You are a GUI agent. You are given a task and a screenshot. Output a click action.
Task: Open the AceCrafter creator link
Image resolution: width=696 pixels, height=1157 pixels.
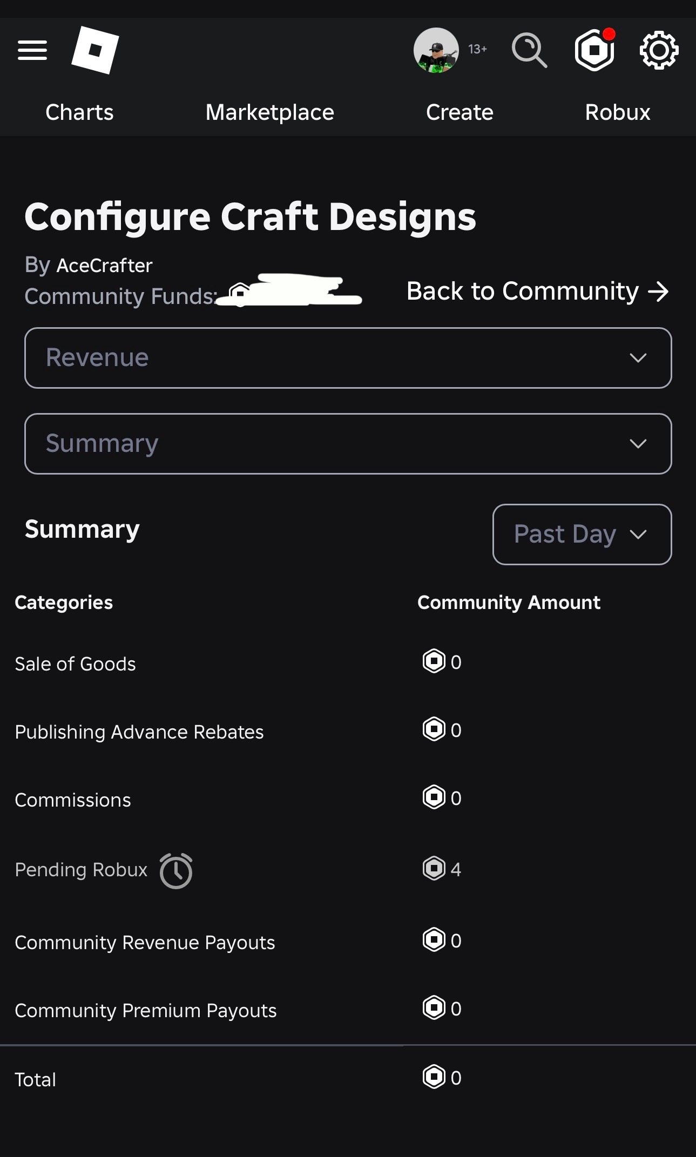[105, 266]
